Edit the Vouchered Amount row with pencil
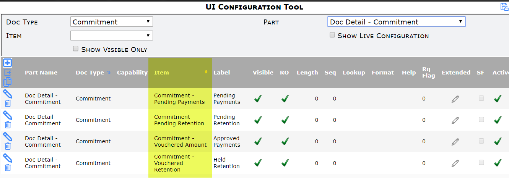 7,136
